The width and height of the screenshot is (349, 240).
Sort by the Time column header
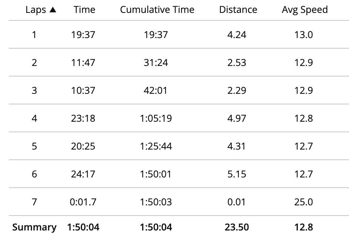point(85,10)
